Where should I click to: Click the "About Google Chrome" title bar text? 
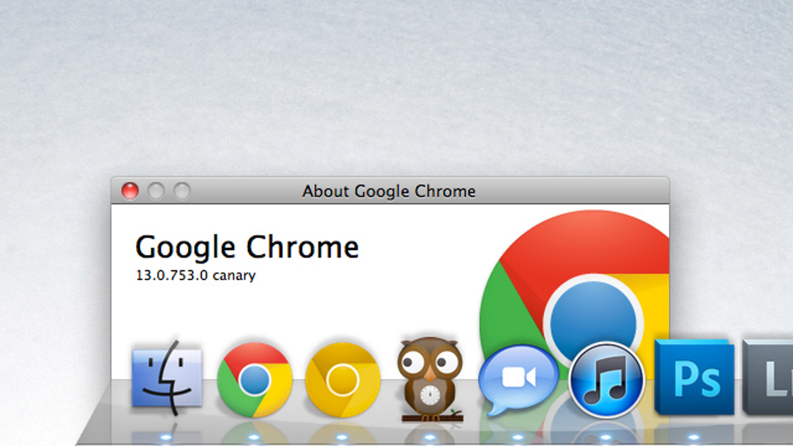[x=389, y=191]
